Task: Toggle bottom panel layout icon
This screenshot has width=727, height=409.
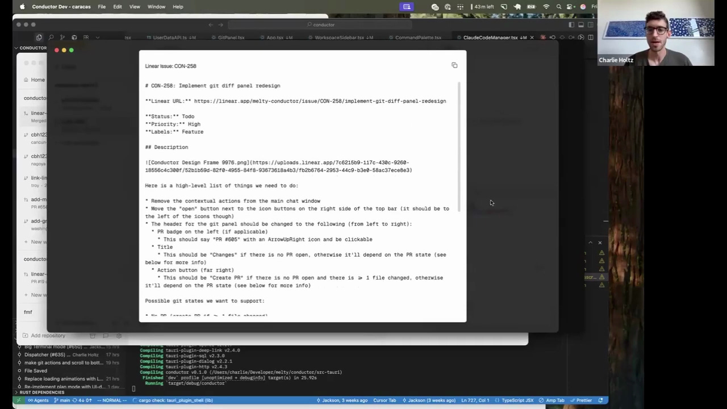Action: coord(581,24)
